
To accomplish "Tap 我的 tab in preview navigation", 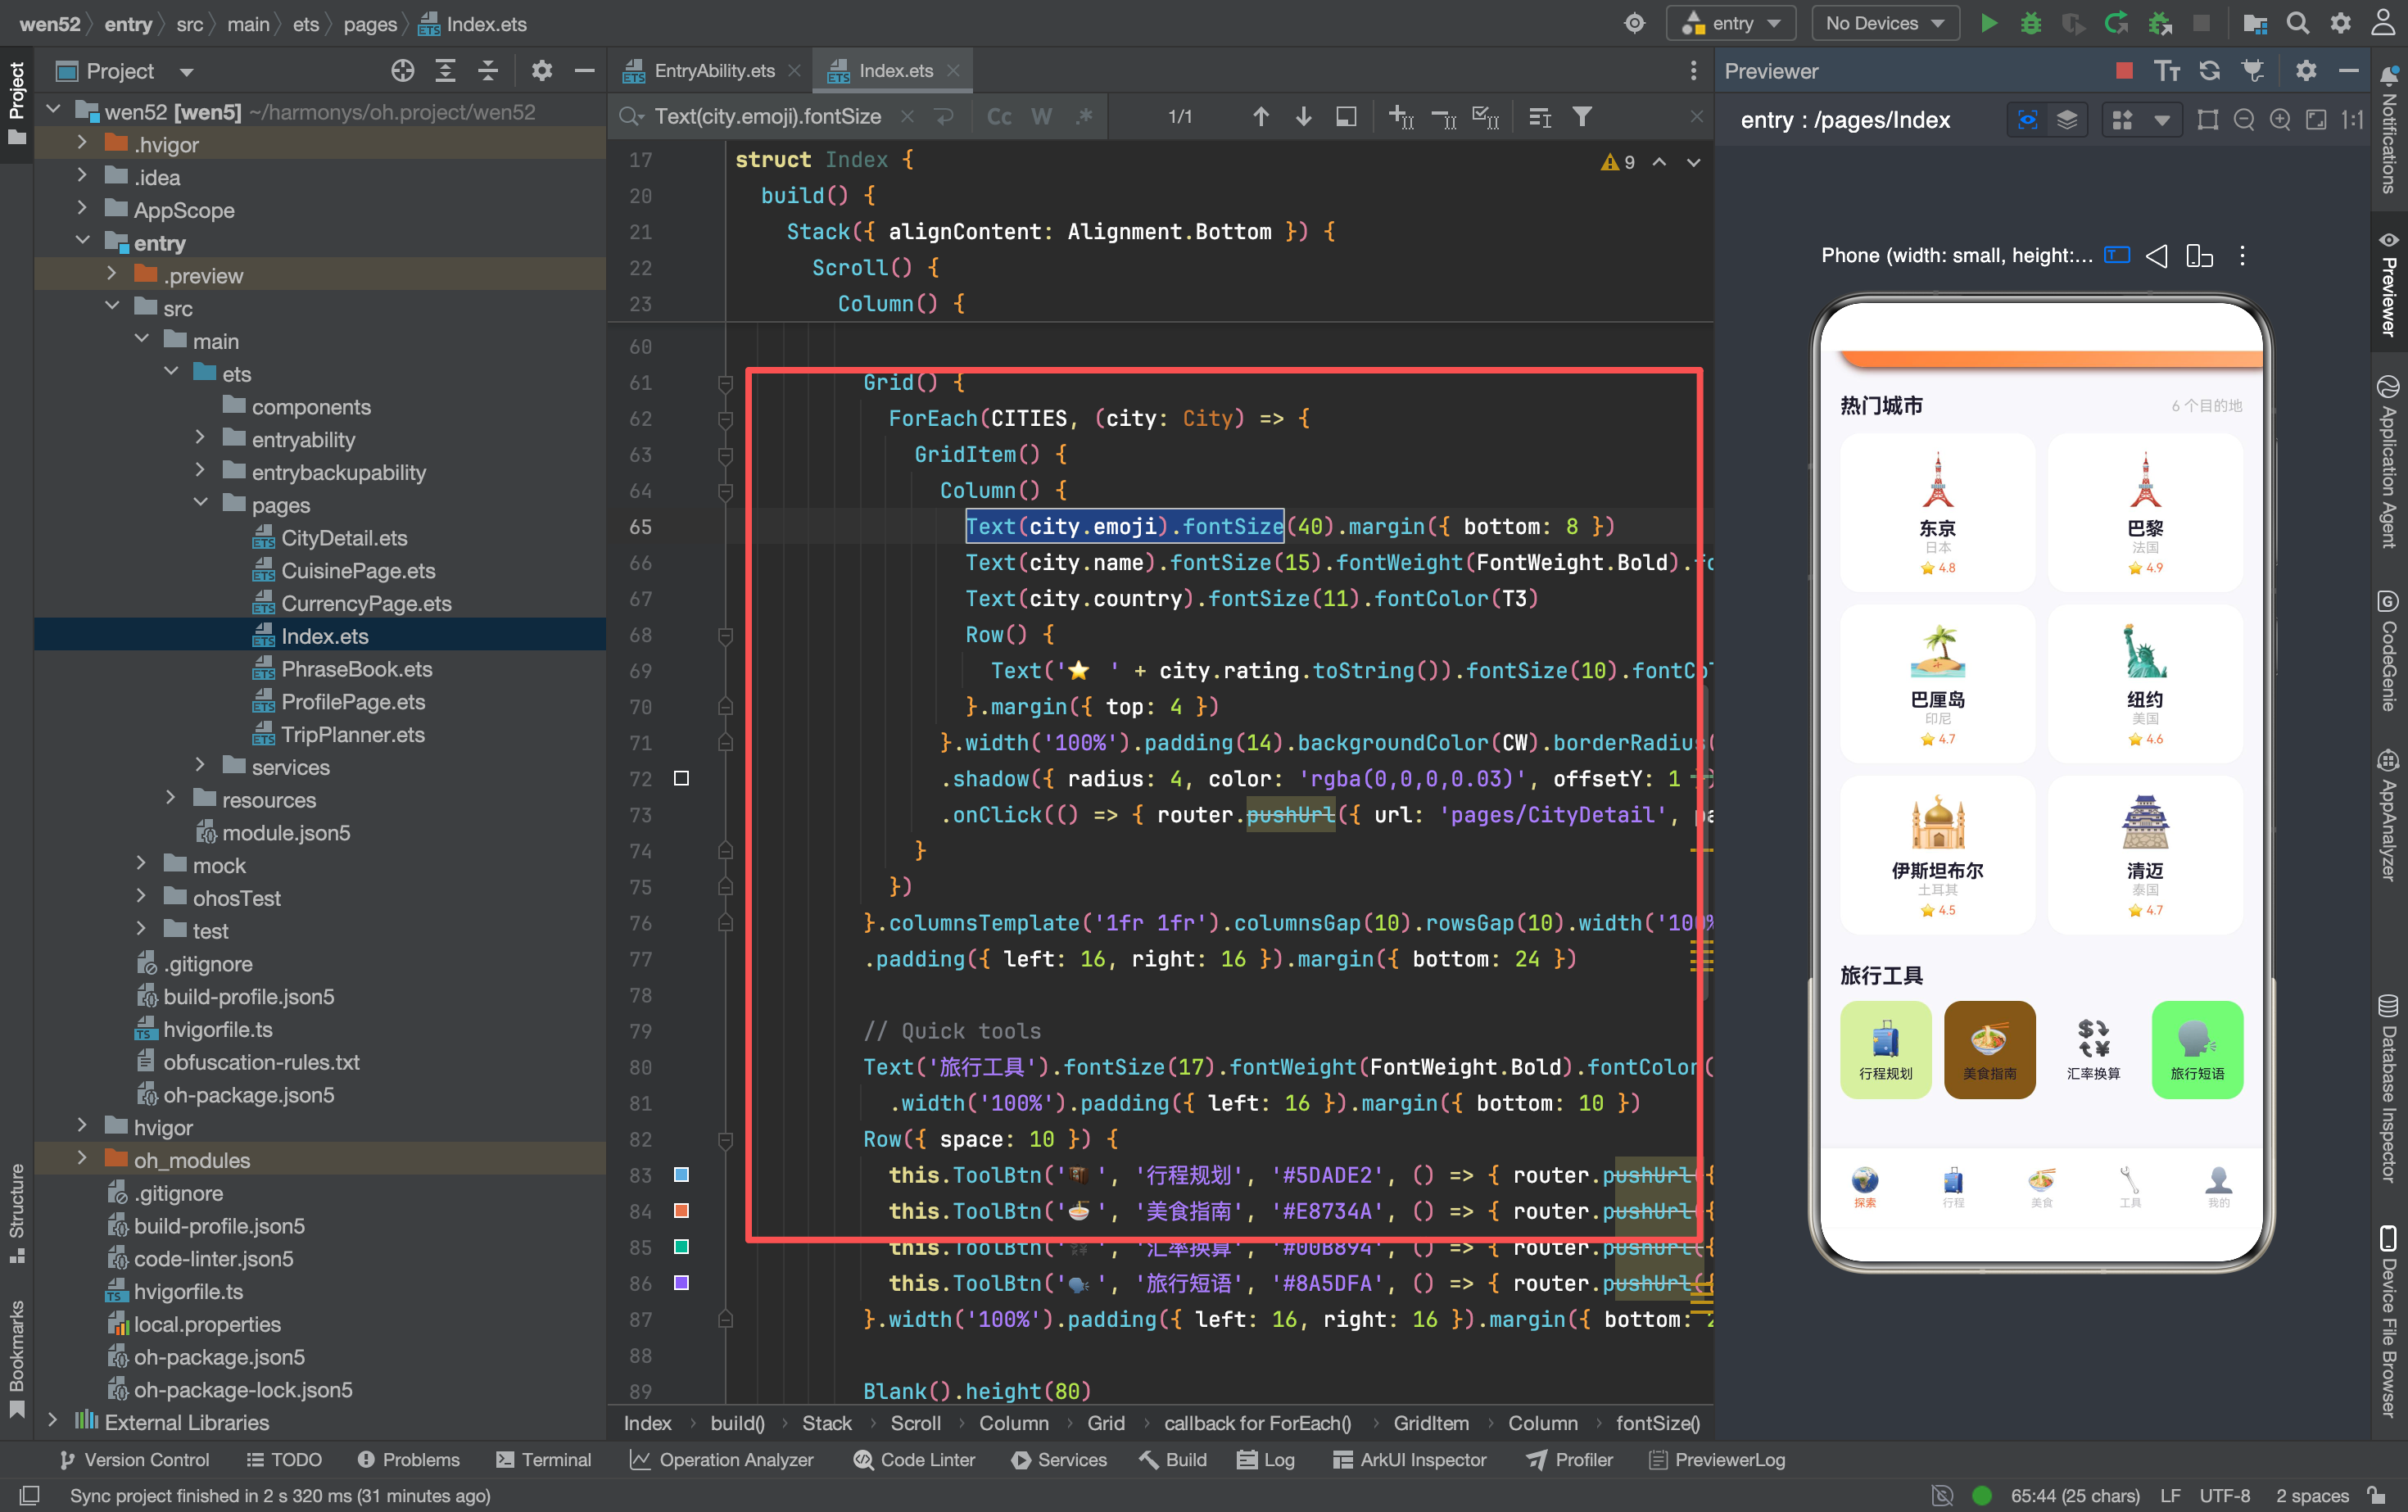I will [x=2218, y=1187].
